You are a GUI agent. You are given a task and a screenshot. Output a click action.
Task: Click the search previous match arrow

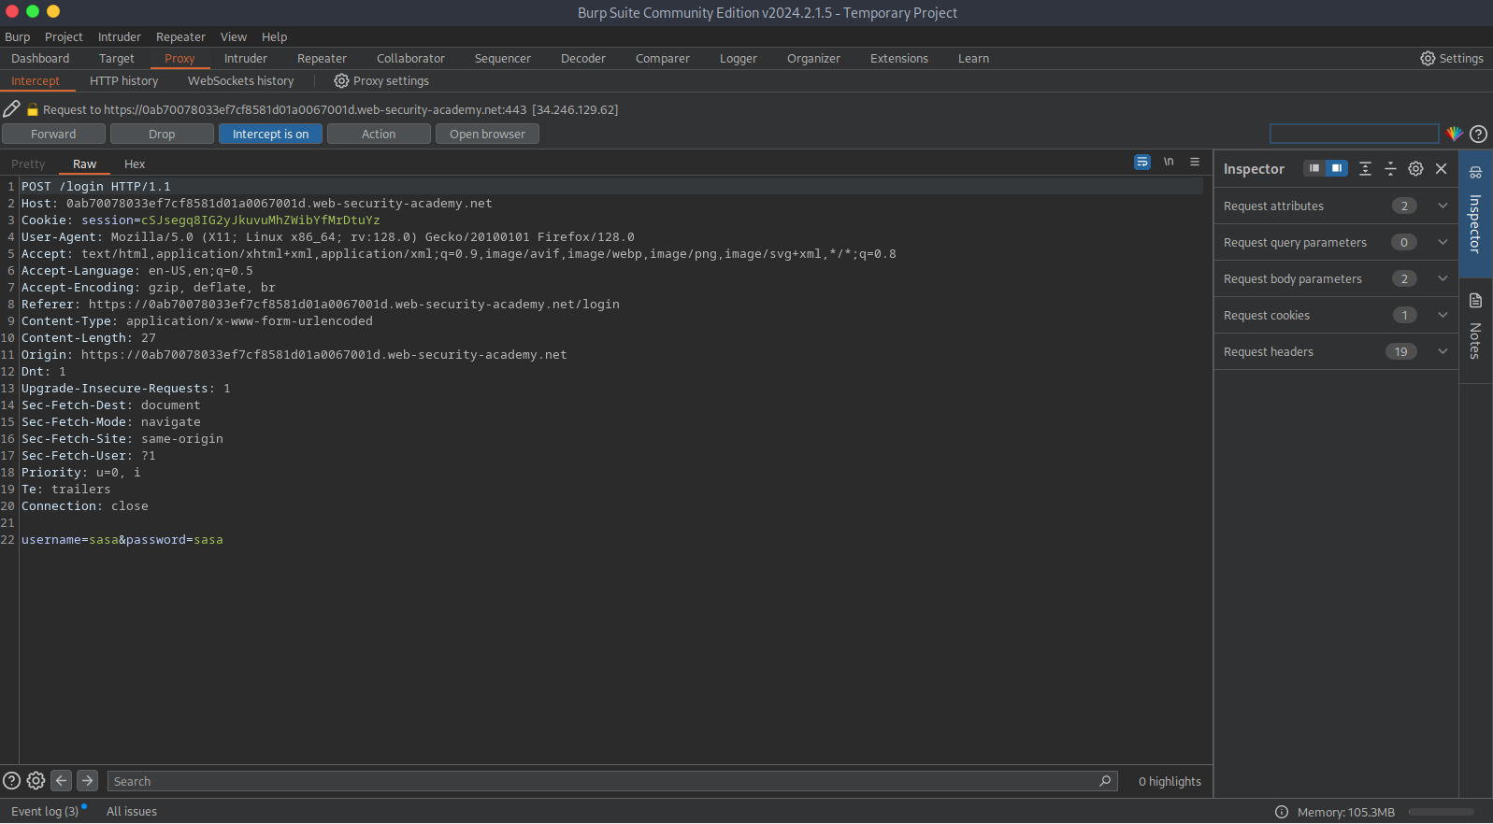click(62, 781)
